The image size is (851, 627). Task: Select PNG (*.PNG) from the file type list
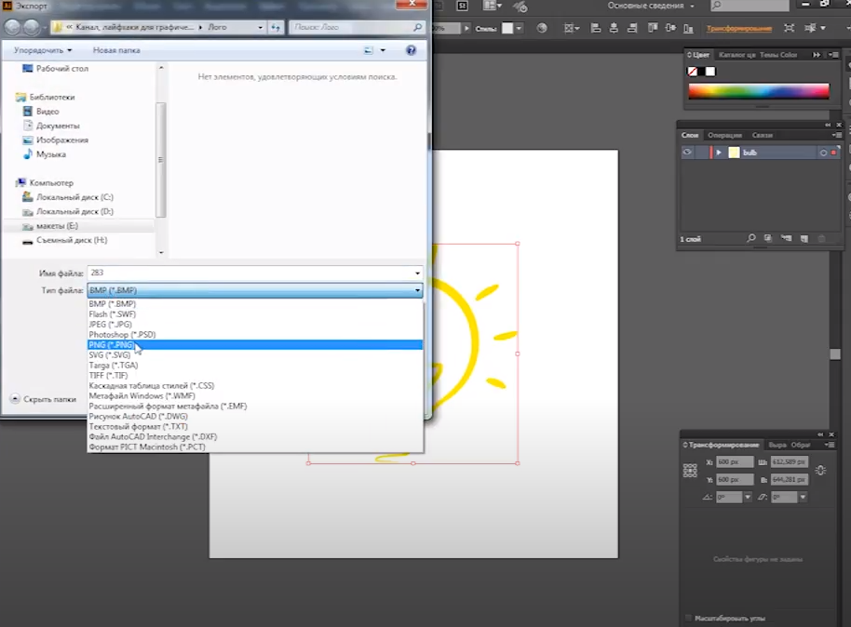pyautogui.click(x=112, y=344)
